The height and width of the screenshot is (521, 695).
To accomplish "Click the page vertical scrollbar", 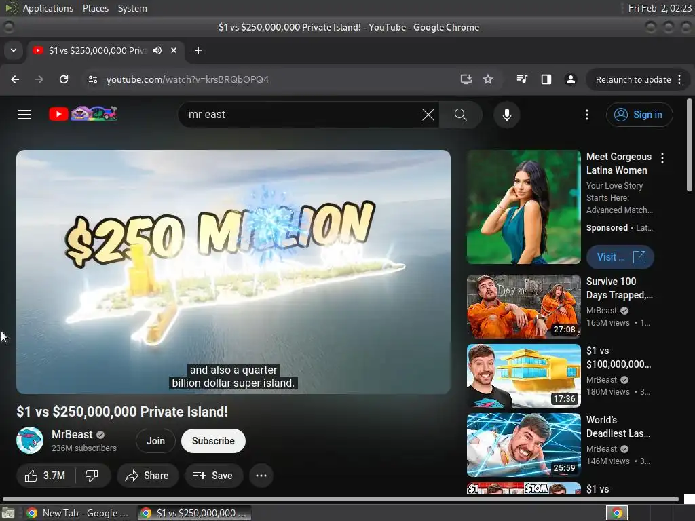I will pos(690,145).
